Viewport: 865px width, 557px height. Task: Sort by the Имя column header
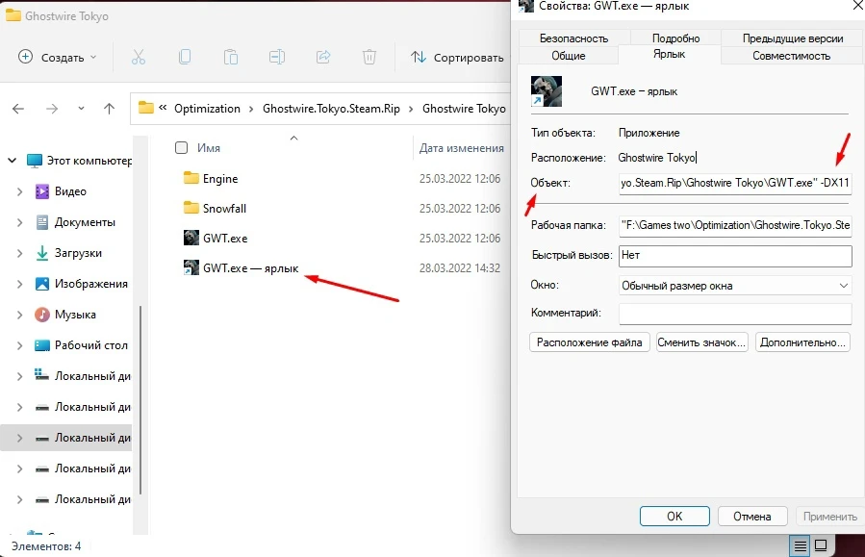(x=209, y=148)
